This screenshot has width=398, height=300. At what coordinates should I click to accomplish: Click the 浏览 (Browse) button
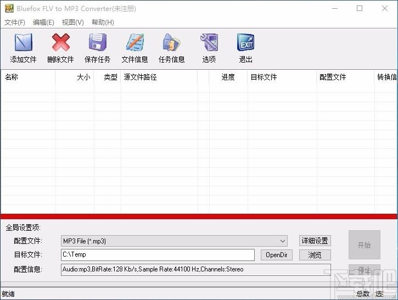315,255
